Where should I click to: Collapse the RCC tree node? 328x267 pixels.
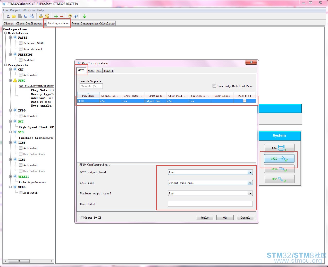(x=11, y=121)
